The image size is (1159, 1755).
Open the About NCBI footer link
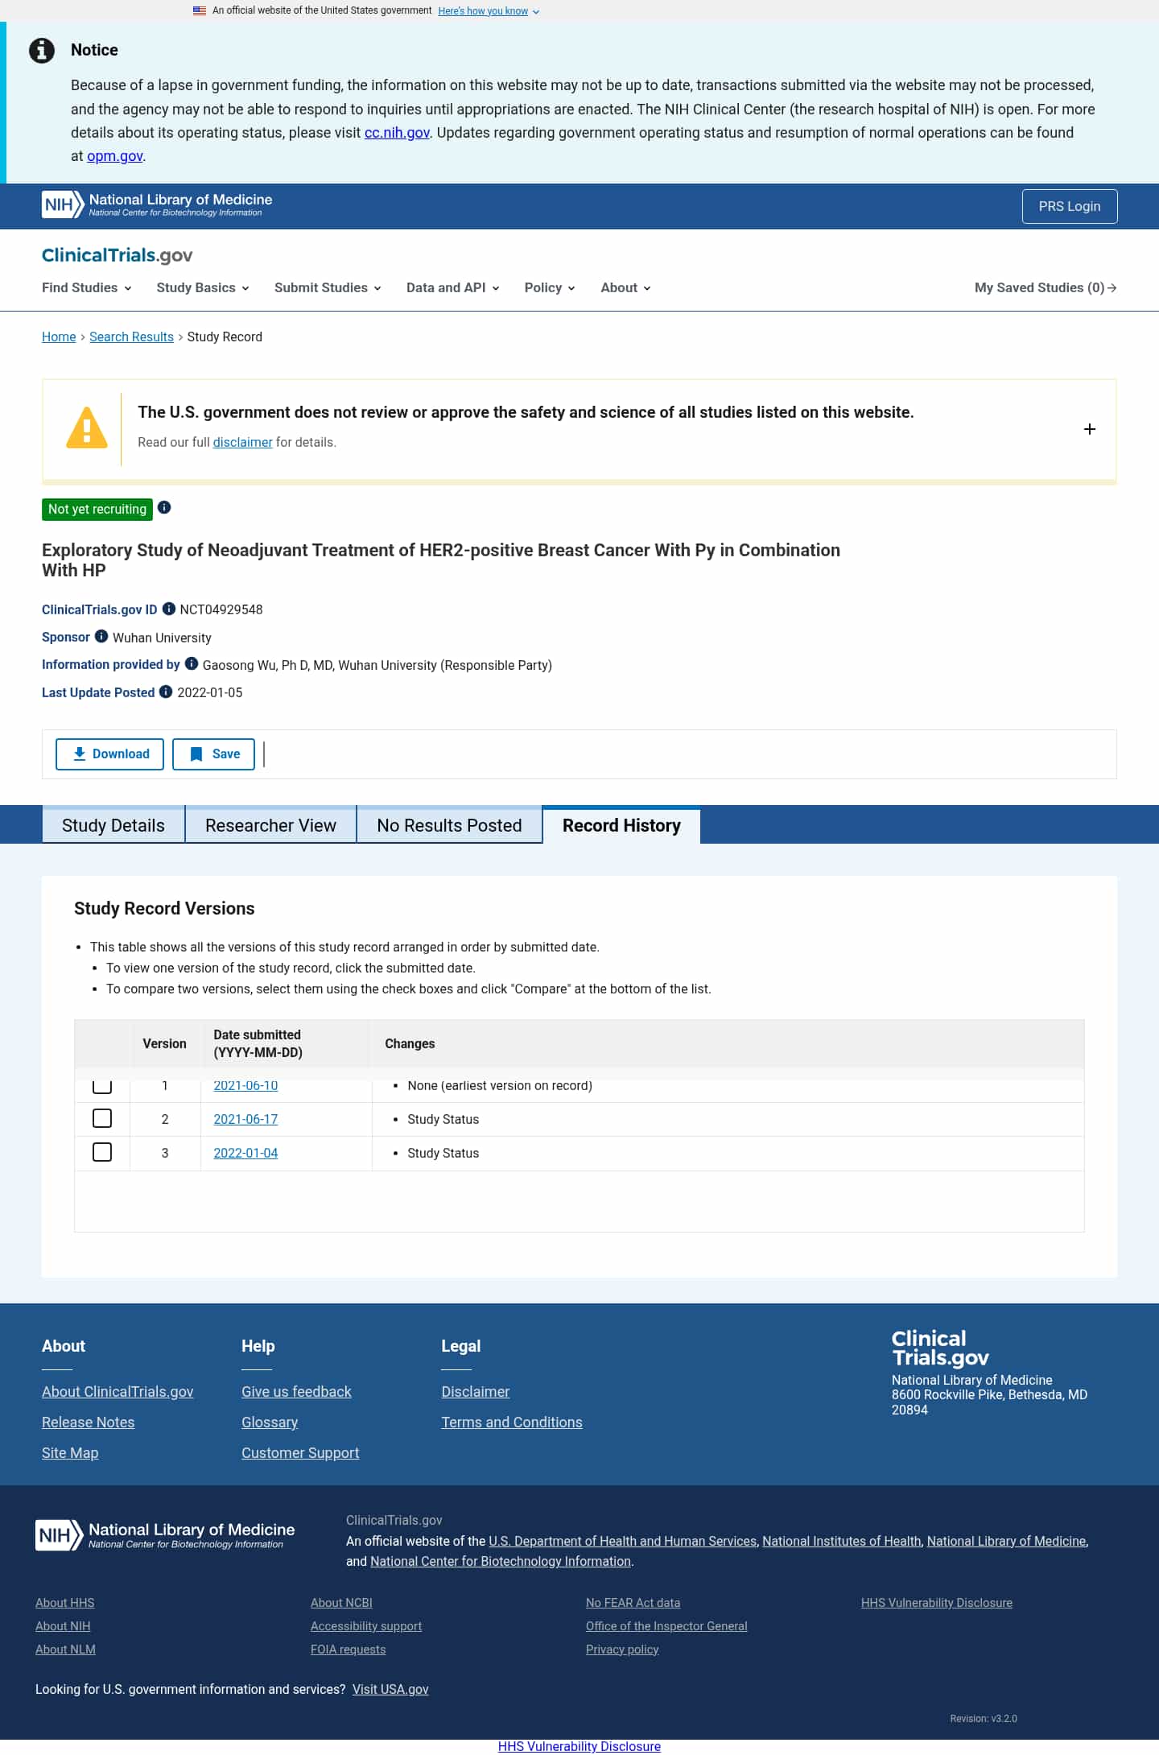pos(341,1603)
